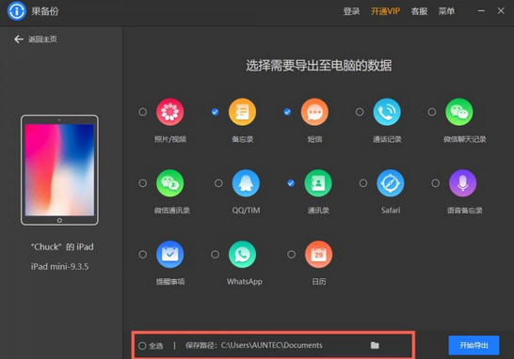The image size is (514, 359).
Task: Click the 果备份 app logo
Action: click(x=16, y=10)
